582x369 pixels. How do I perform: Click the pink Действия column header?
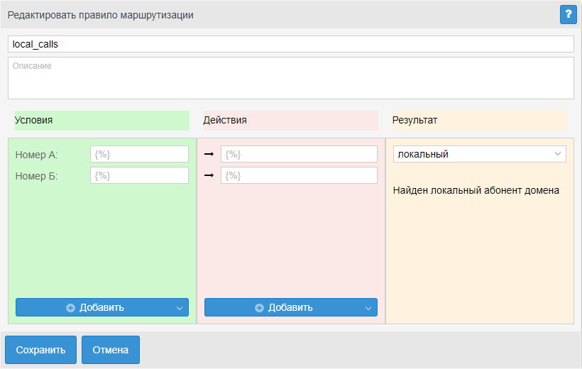[x=290, y=121]
